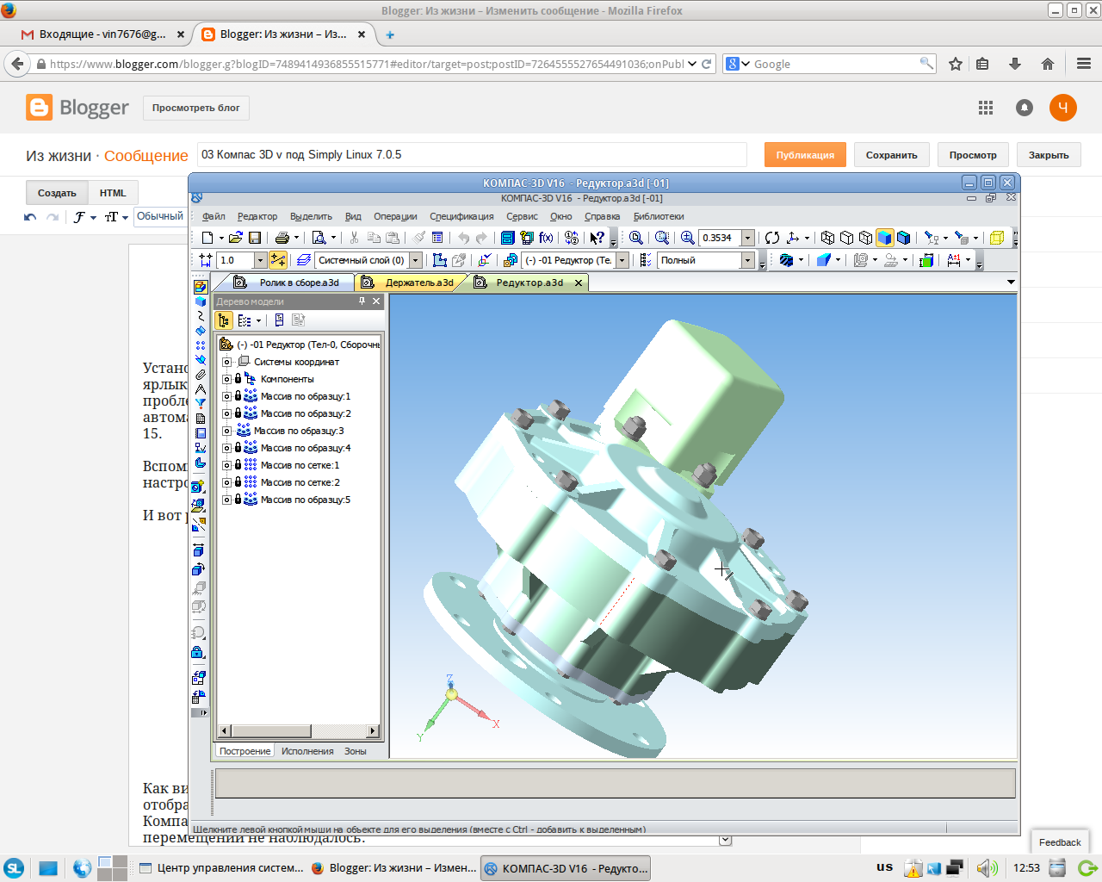Image resolution: width=1102 pixels, height=882 pixels.
Task: Click the step value 1.0 field
Action: 236,260
